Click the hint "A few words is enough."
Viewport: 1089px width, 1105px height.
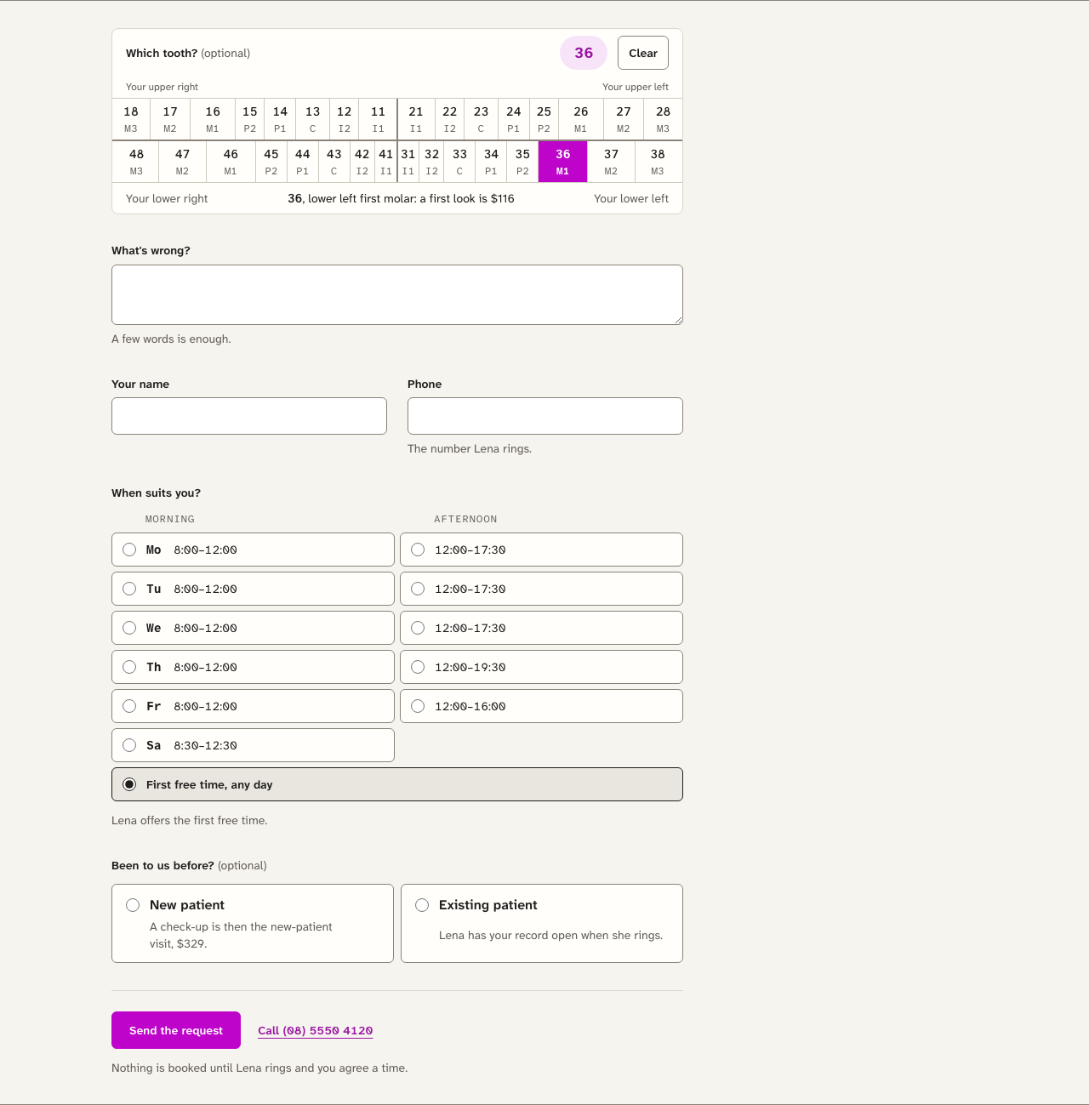pyautogui.click(x=171, y=339)
